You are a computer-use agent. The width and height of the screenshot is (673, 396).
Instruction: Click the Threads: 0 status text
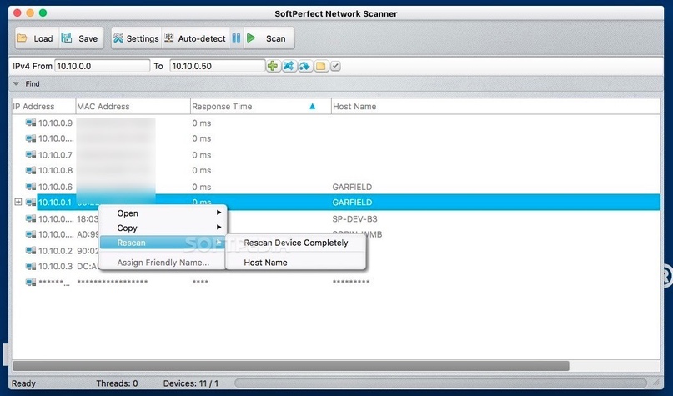117,383
